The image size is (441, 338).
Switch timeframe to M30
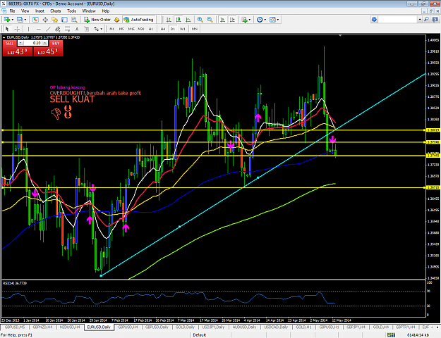[141, 29]
